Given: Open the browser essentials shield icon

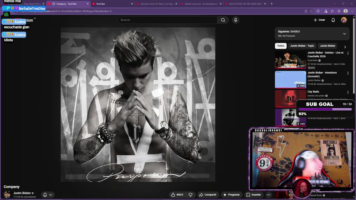Looking at the screenshot, I should (339, 11).
